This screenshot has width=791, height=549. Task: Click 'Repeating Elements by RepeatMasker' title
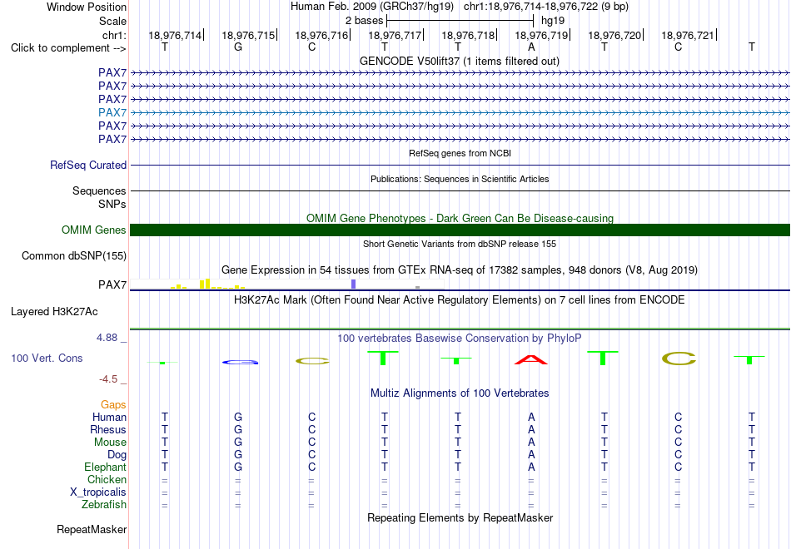point(460,517)
